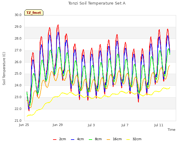This screenshot has height=145, width=194.
Task: Click the Jun 29 x-axis tick label
Action: tap(58, 125)
